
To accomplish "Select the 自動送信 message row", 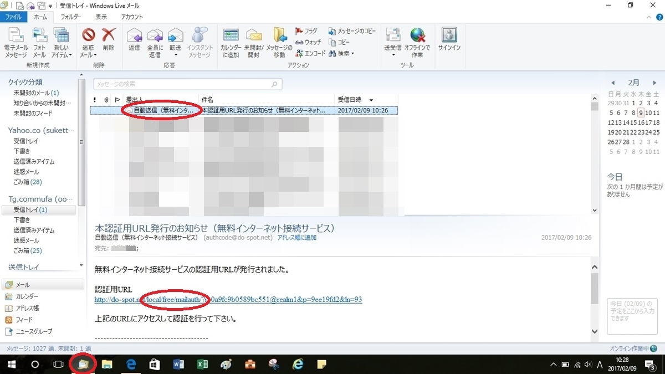I will click(243, 110).
